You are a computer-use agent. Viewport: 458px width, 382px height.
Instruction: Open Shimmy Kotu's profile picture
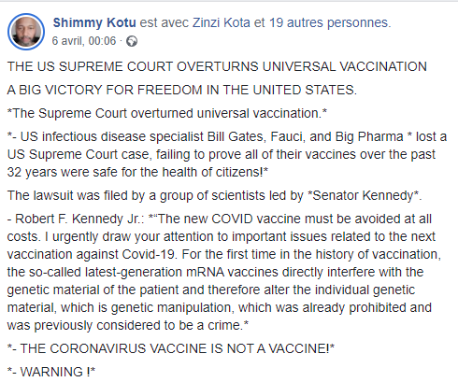(26, 32)
